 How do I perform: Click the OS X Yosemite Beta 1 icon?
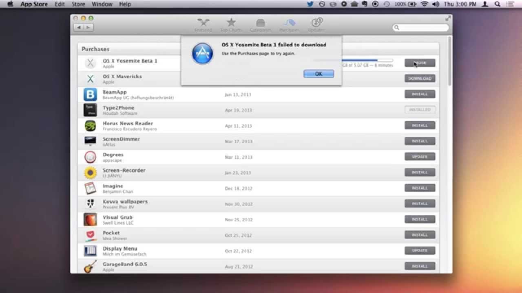click(x=90, y=63)
